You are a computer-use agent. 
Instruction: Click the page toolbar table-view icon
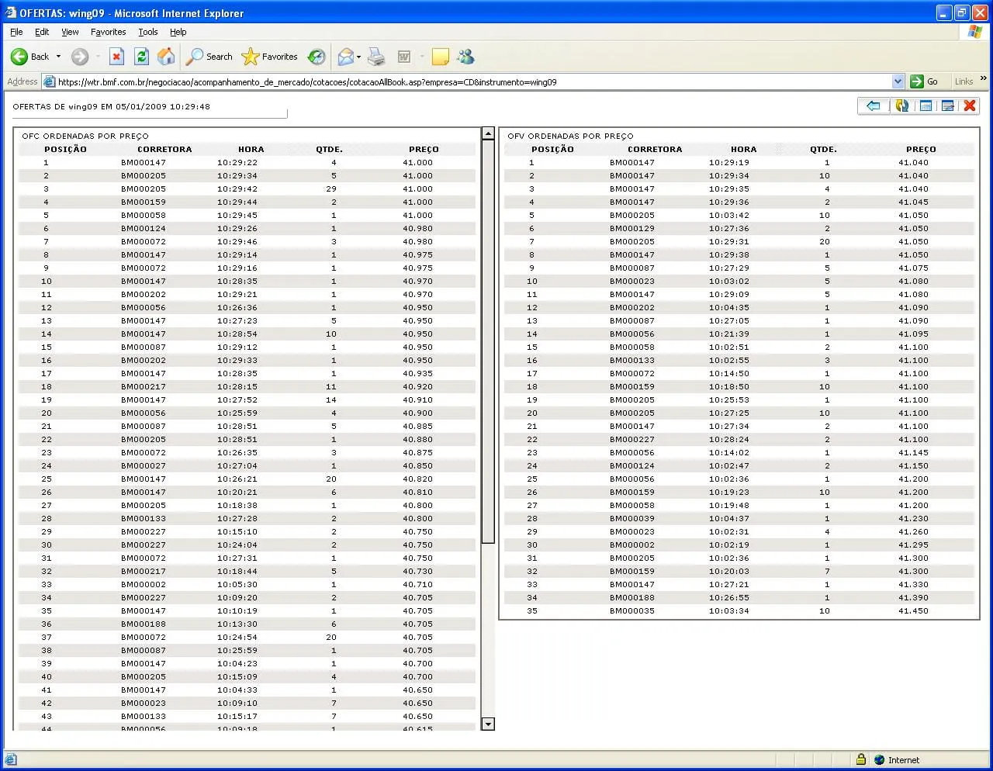(x=926, y=106)
